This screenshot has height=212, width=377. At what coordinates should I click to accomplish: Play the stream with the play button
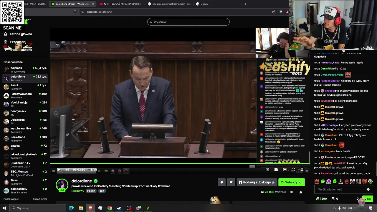(59, 170)
